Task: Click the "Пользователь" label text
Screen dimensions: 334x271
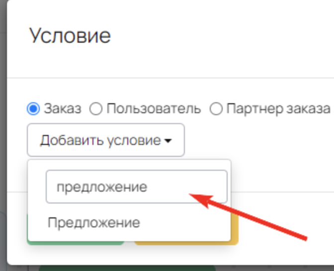Action: [154, 109]
